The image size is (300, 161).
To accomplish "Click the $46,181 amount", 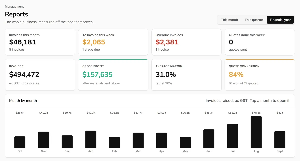I will tap(23, 42).
